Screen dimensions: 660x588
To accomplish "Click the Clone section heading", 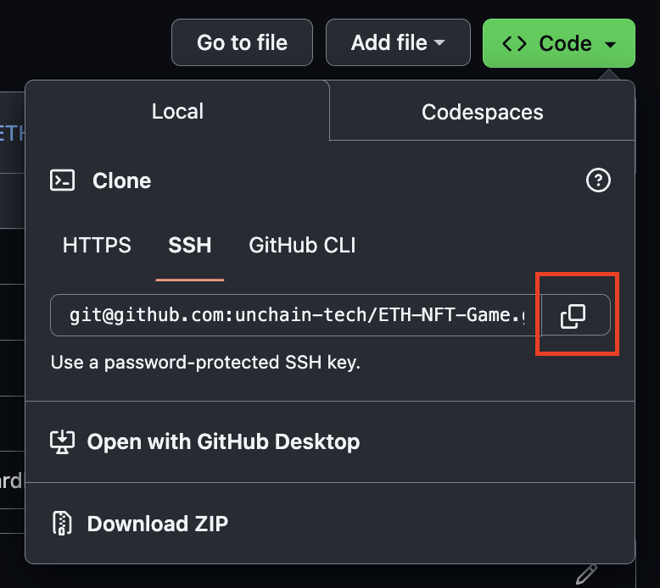I will [121, 180].
